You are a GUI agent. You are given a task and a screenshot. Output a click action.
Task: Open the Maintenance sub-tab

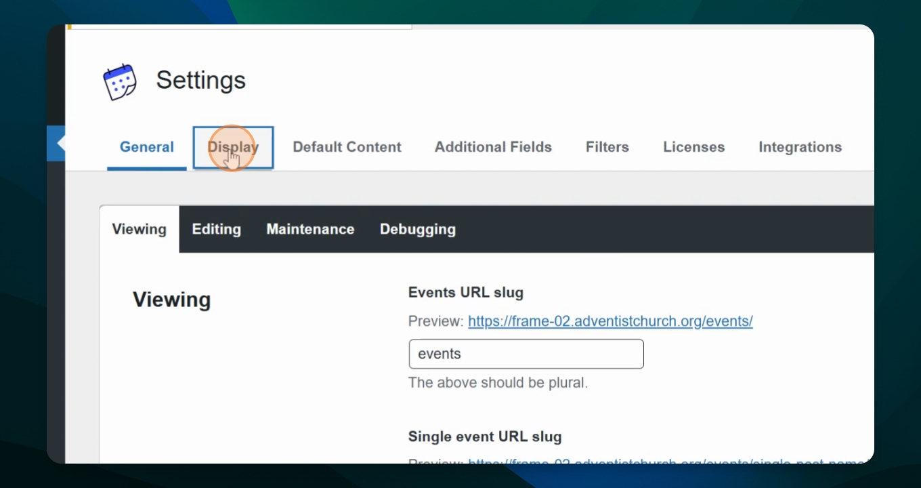tap(310, 229)
